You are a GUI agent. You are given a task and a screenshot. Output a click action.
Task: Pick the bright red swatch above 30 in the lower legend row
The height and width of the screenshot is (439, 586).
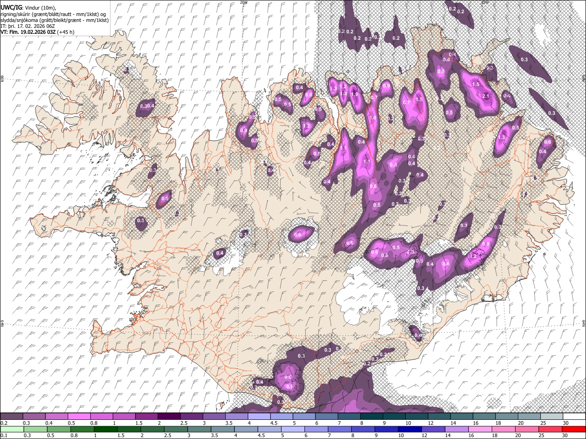tap(574, 429)
